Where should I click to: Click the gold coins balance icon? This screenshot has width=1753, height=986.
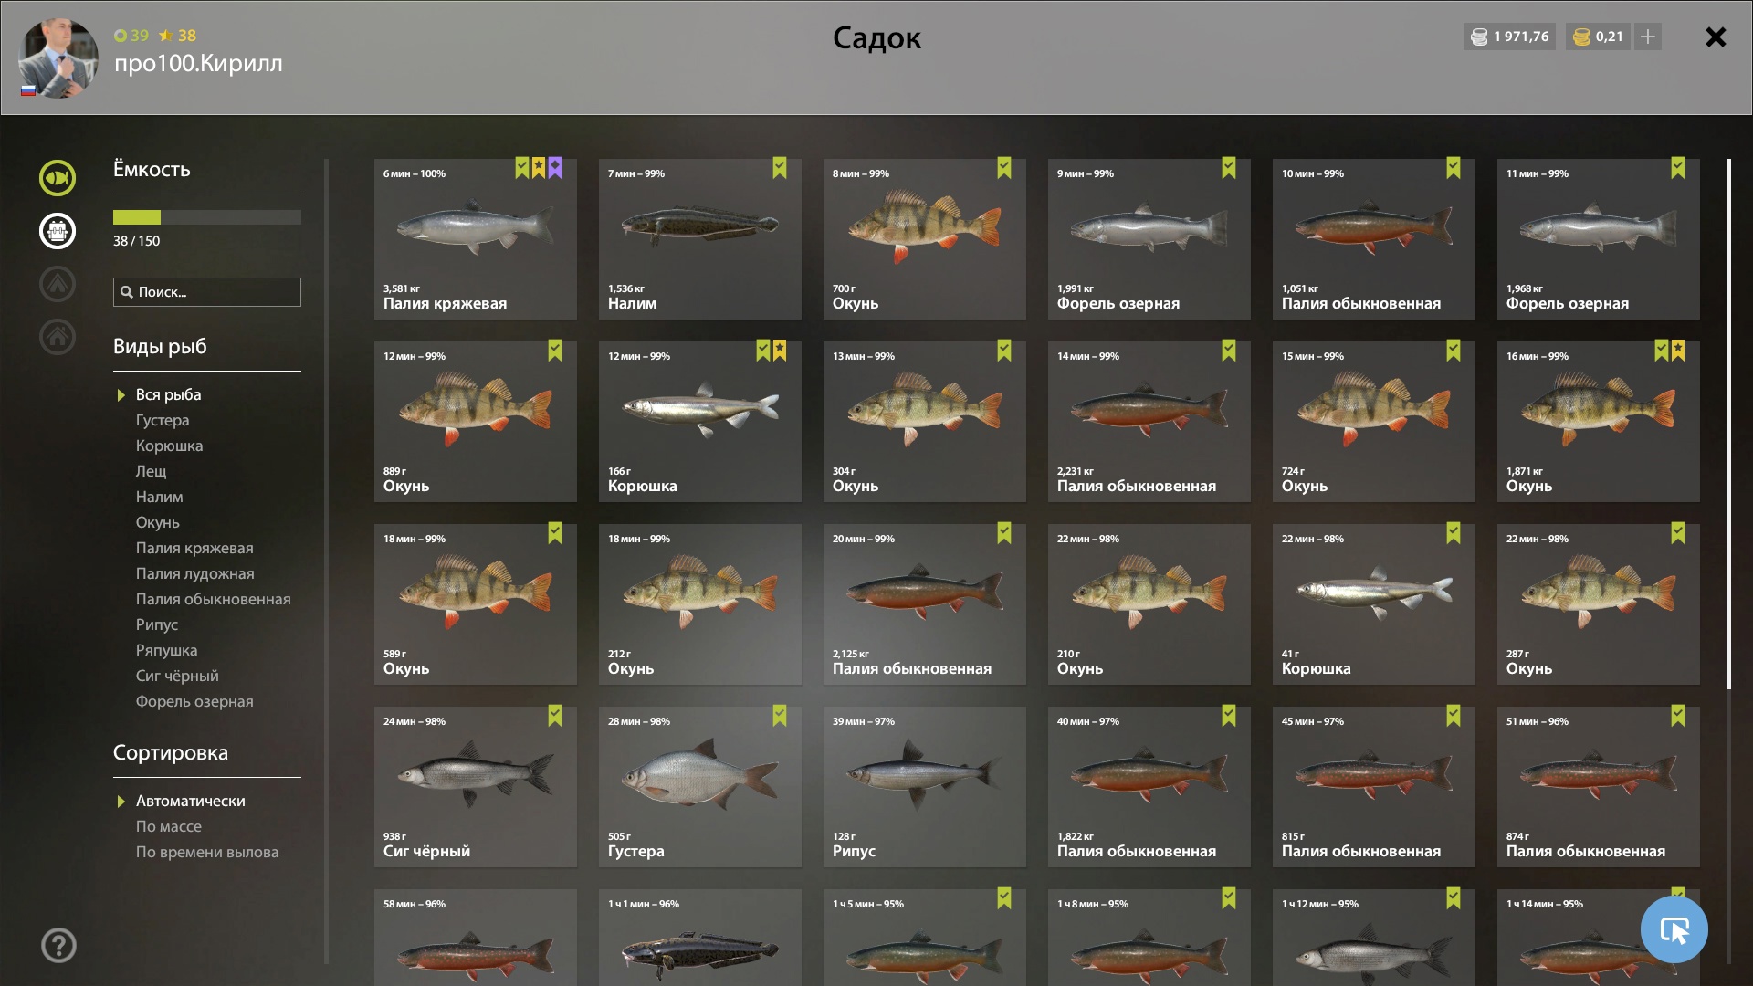point(1582,37)
